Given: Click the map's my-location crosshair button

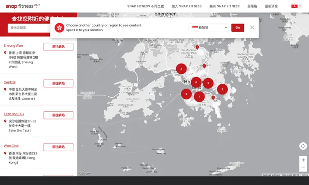Looking at the screenshot, I should tap(303, 146).
